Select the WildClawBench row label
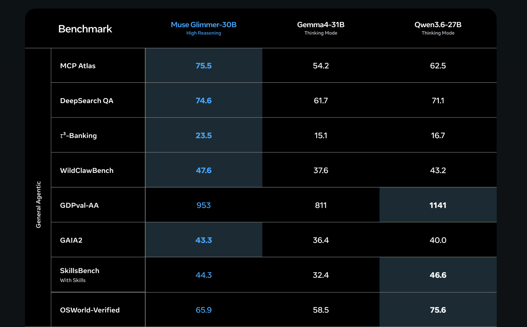This screenshot has width=527, height=327. (x=87, y=171)
